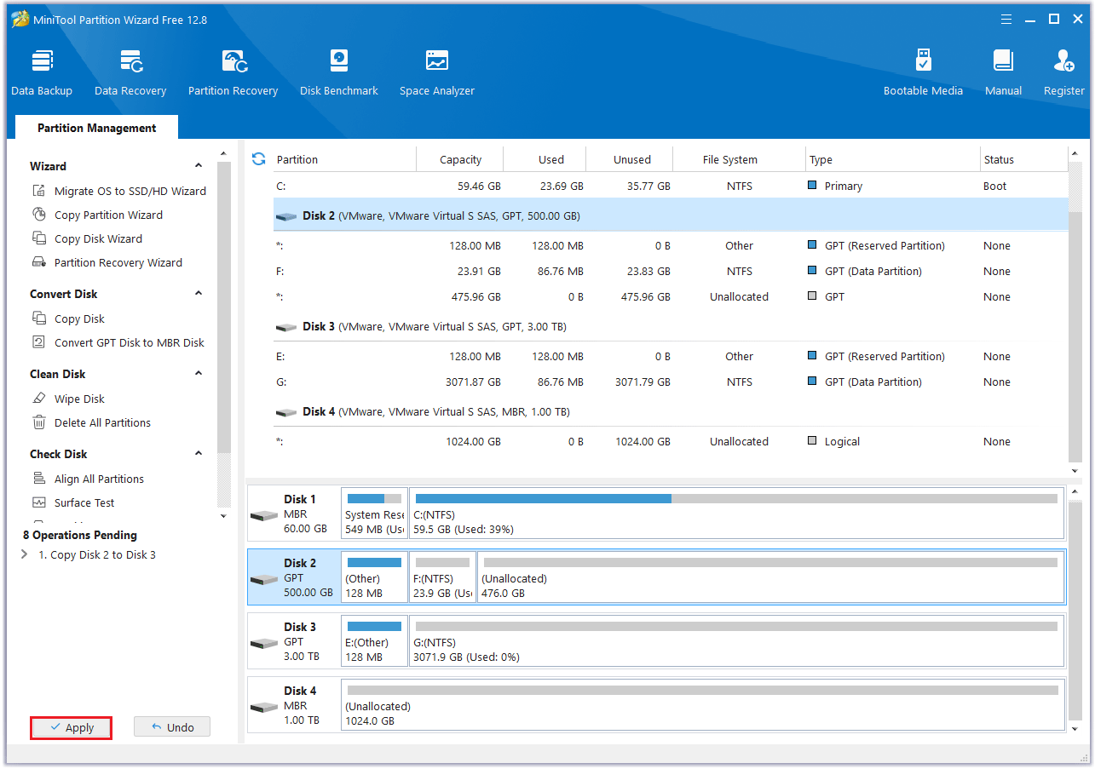This screenshot has width=1095, height=769.
Task: Open Space Analyzer tool
Action: click(437, 72)
